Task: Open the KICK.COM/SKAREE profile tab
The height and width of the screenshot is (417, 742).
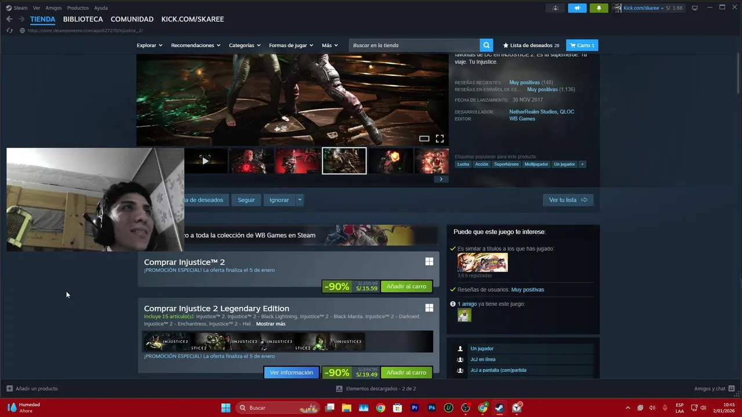Action: tap(192, 19)
